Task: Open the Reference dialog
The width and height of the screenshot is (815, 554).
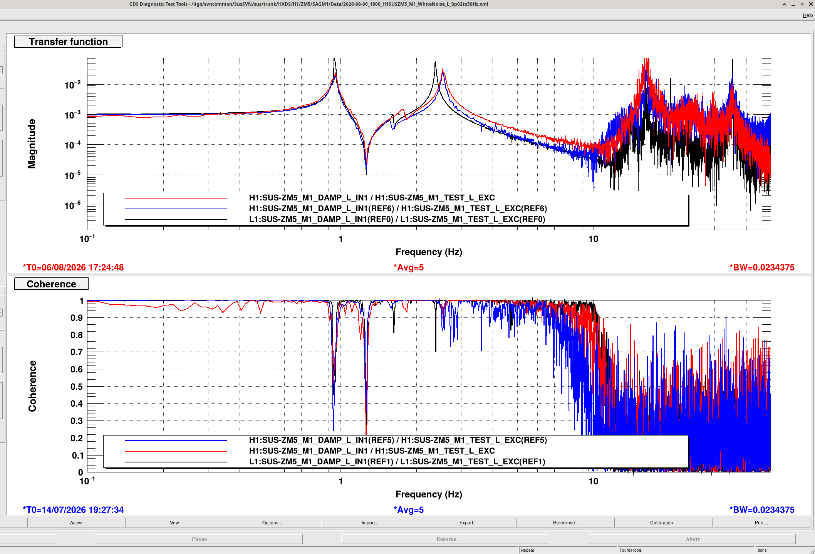Action: click(565, 522)
